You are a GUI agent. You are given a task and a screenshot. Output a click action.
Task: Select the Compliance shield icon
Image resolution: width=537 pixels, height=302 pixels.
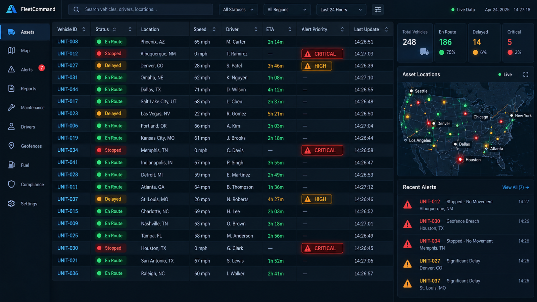(11, 184)
